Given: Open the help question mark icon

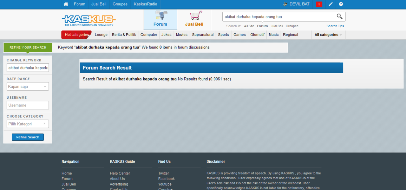Looking at the screenshot, I should [341, 4].
